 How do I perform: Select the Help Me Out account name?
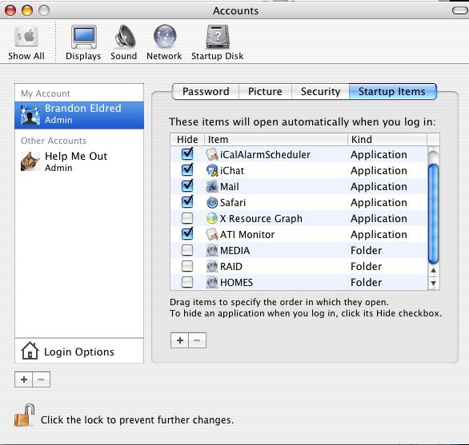pos(76,156)
